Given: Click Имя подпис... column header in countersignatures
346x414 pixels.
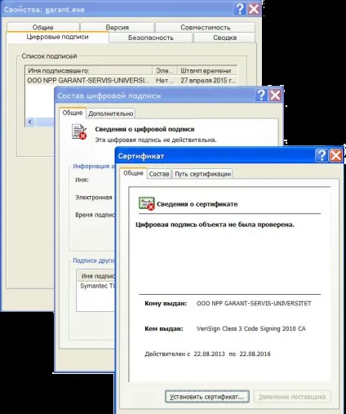Looking at the screenshot, I should click(96, 276).
